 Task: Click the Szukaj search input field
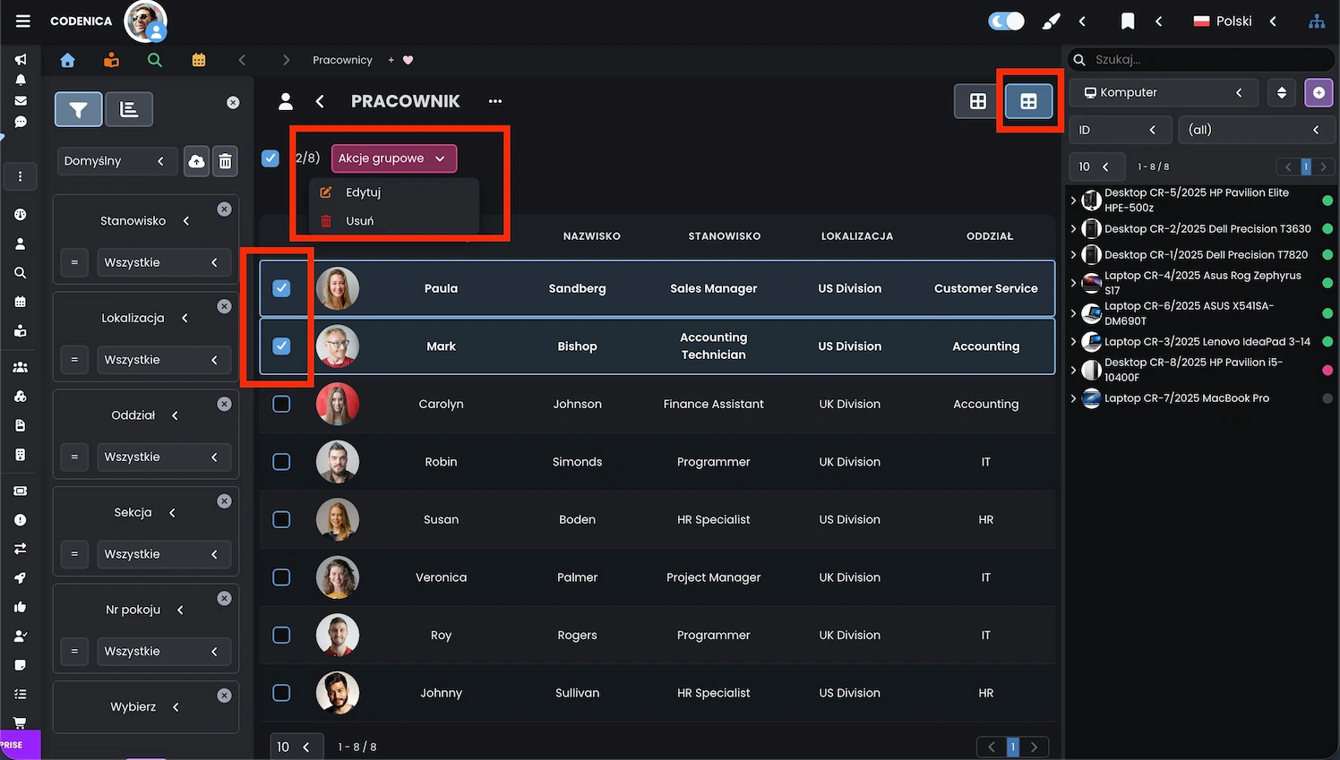tap(1200, 59)
